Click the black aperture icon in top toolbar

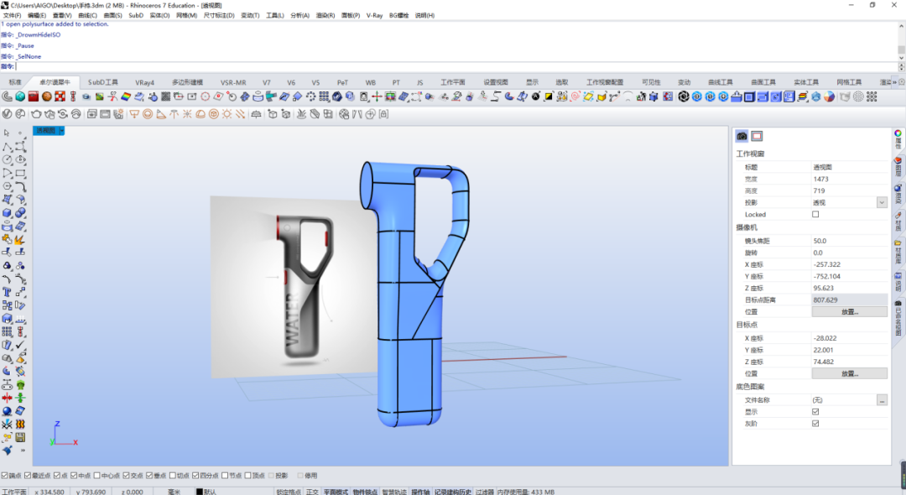point(684,96)
